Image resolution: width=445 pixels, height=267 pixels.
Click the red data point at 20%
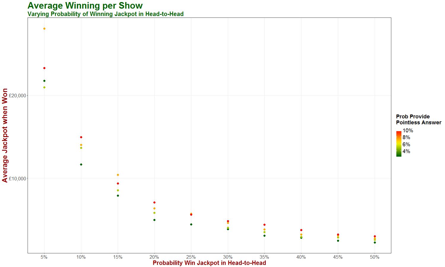coord(154,203)
